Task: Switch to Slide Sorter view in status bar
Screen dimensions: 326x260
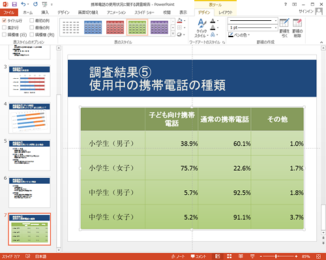Action: [230, 256]
